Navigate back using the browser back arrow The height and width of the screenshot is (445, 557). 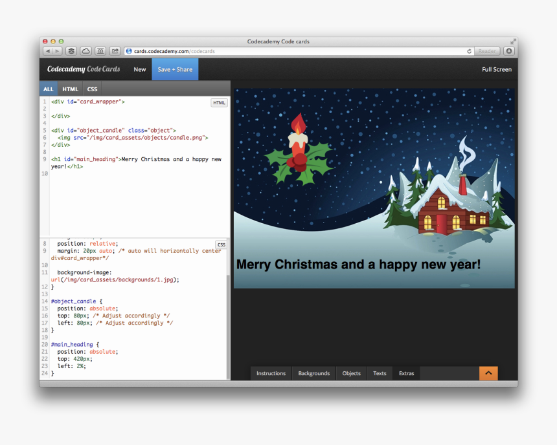click(x=49, y=51)
